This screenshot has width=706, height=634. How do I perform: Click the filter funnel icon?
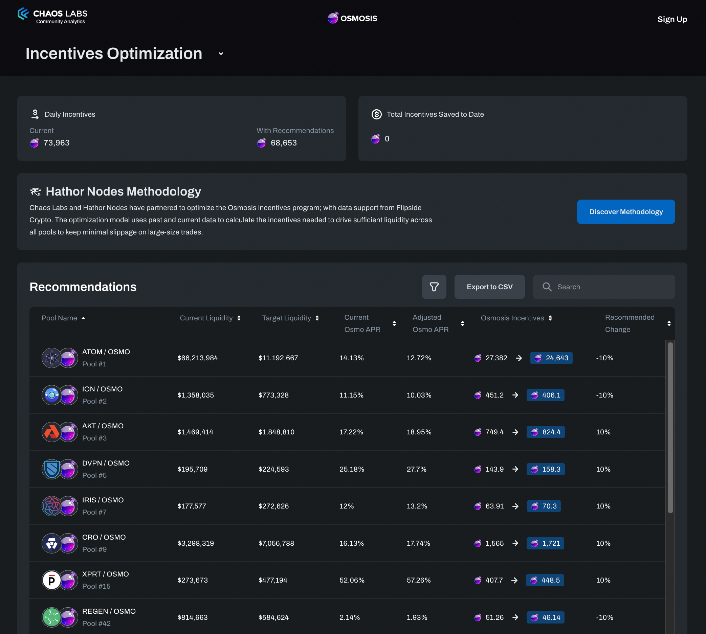434,287
